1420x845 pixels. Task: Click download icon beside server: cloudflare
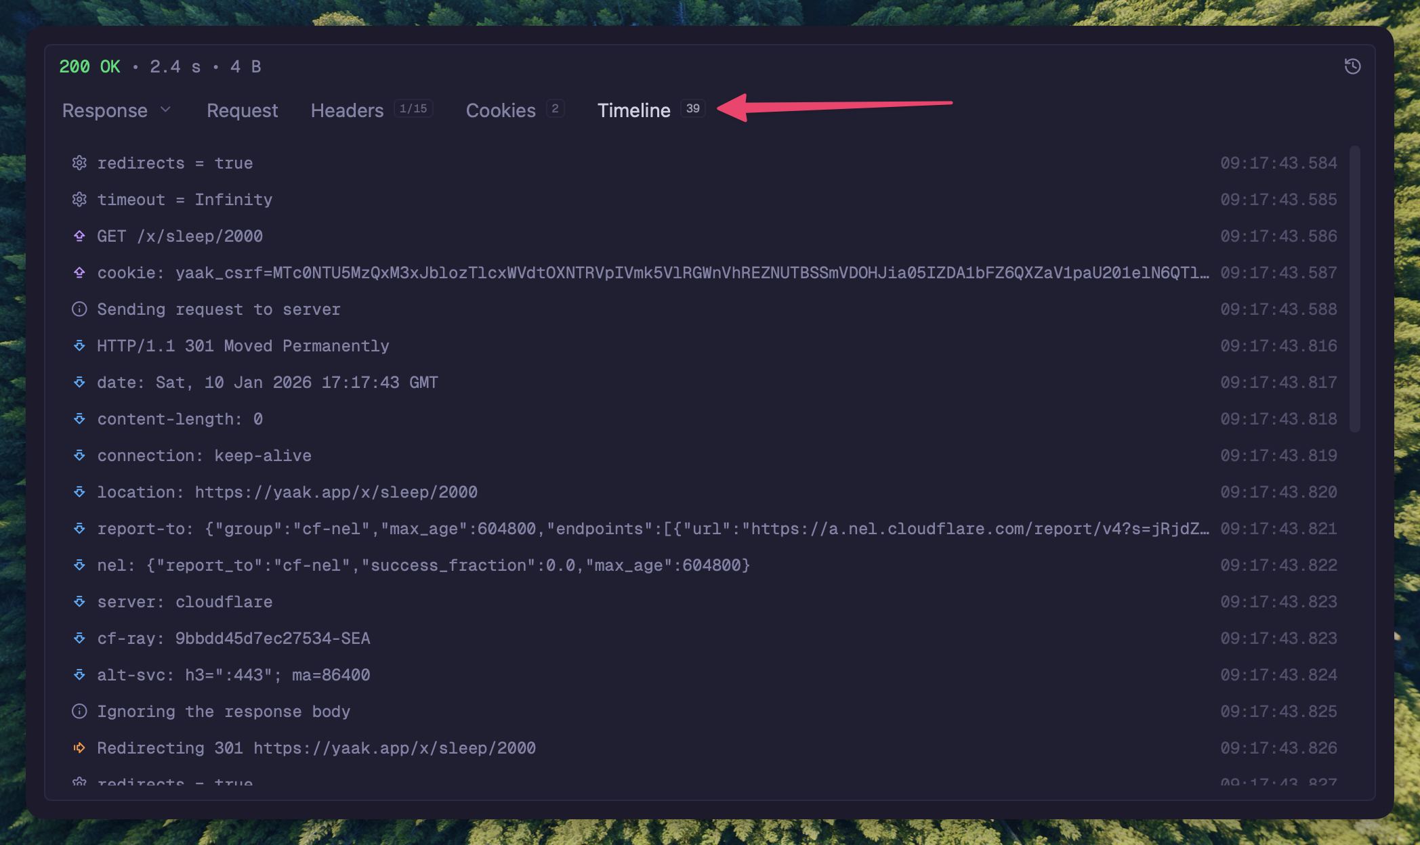click(79, 602)
